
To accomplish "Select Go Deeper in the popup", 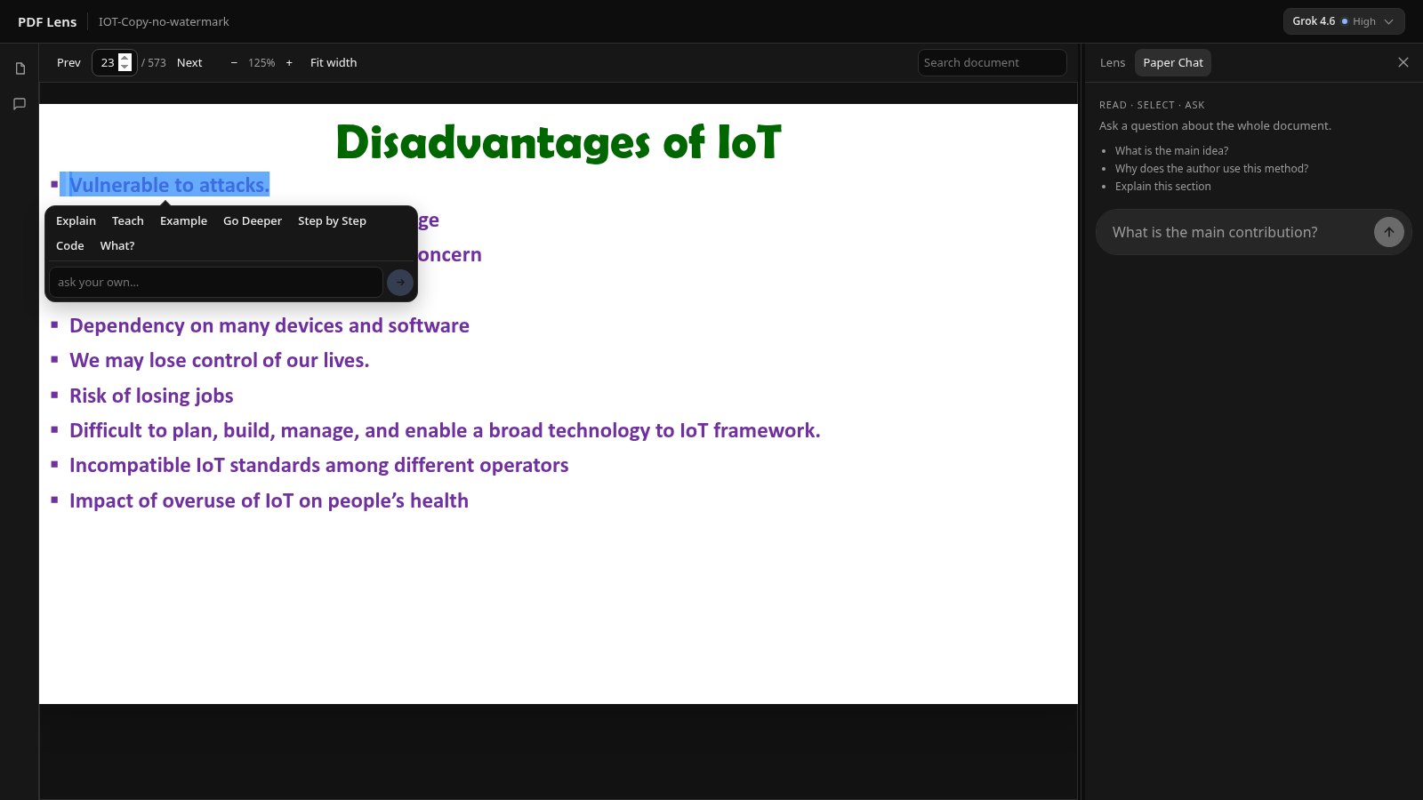I will 253,221.
